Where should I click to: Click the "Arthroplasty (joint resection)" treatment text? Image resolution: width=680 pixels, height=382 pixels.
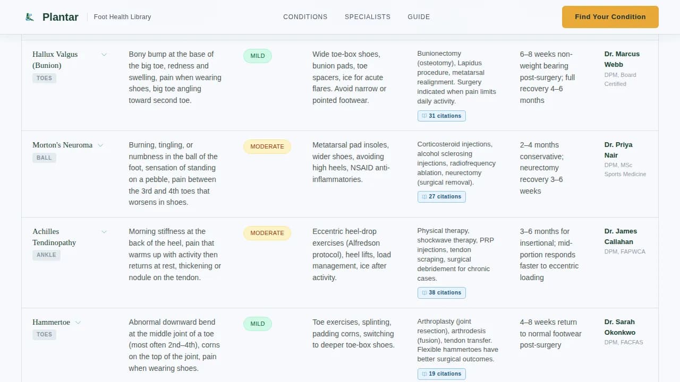tap(458, 340)
